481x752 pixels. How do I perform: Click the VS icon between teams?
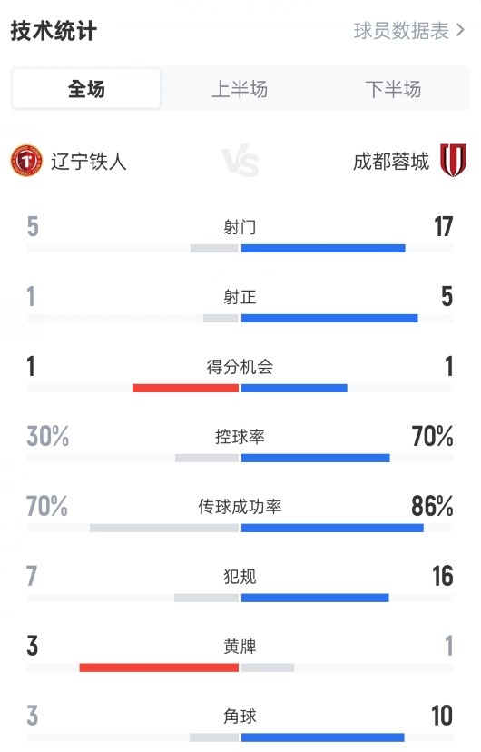tap(240, 160)
